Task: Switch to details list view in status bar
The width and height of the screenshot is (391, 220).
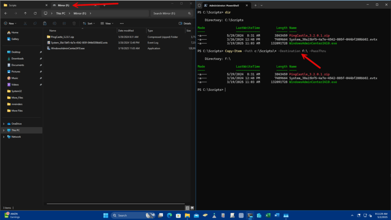Action: (187, 208)
